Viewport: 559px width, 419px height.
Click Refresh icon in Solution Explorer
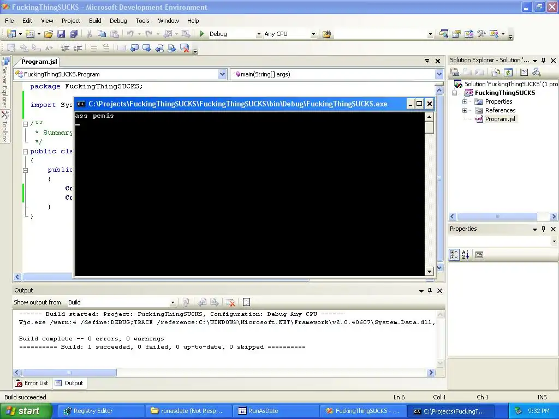tap(508, 73)
